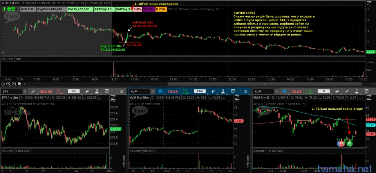Click the 82.29 moving average price tag
376x173 pixels.
pyautogui.click(x=370, y=119)
